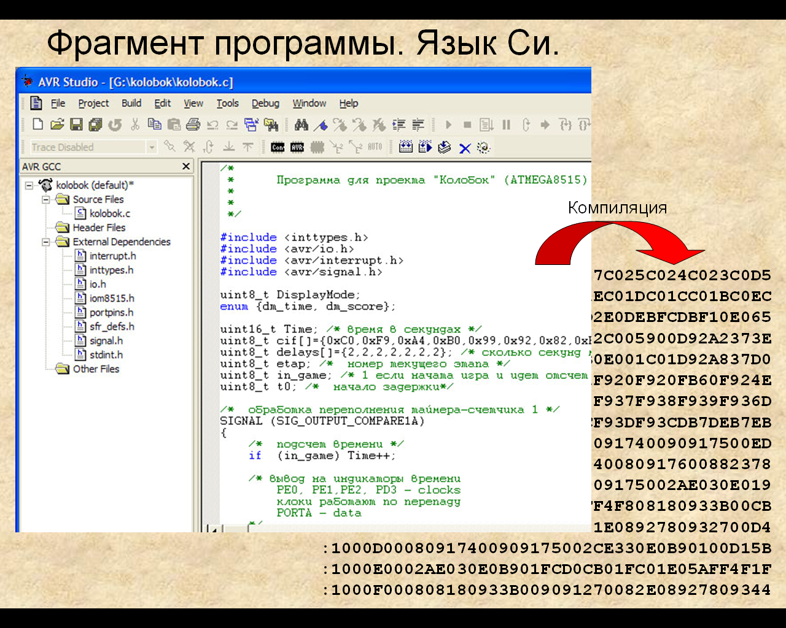
Task: Open the Window menu
Action: click(309, 103)
